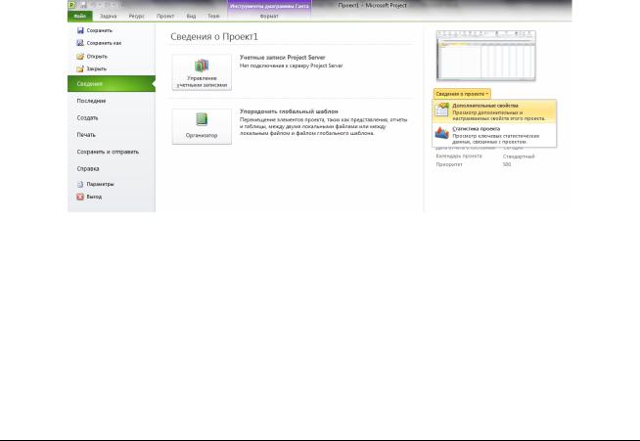The image size is (640, 441).
Task: Click the quick access Save icon
Action: click(x=84, y=5)
